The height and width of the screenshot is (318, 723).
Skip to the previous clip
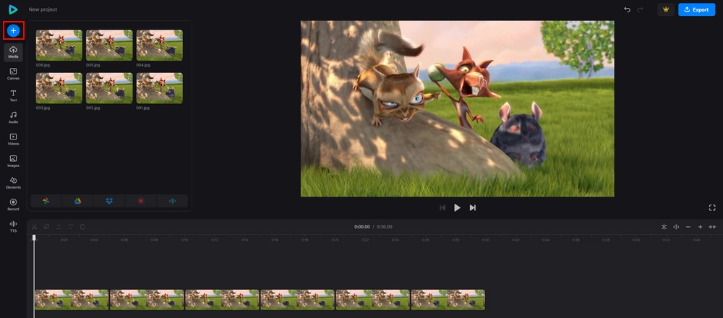pyautogui.click(x=442, y=208)
